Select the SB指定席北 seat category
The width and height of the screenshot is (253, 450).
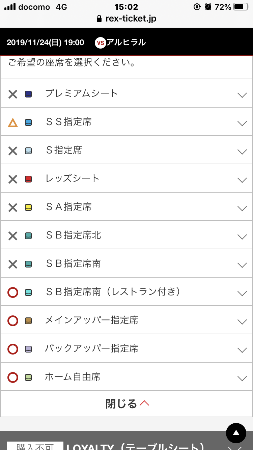pos(74,235)
